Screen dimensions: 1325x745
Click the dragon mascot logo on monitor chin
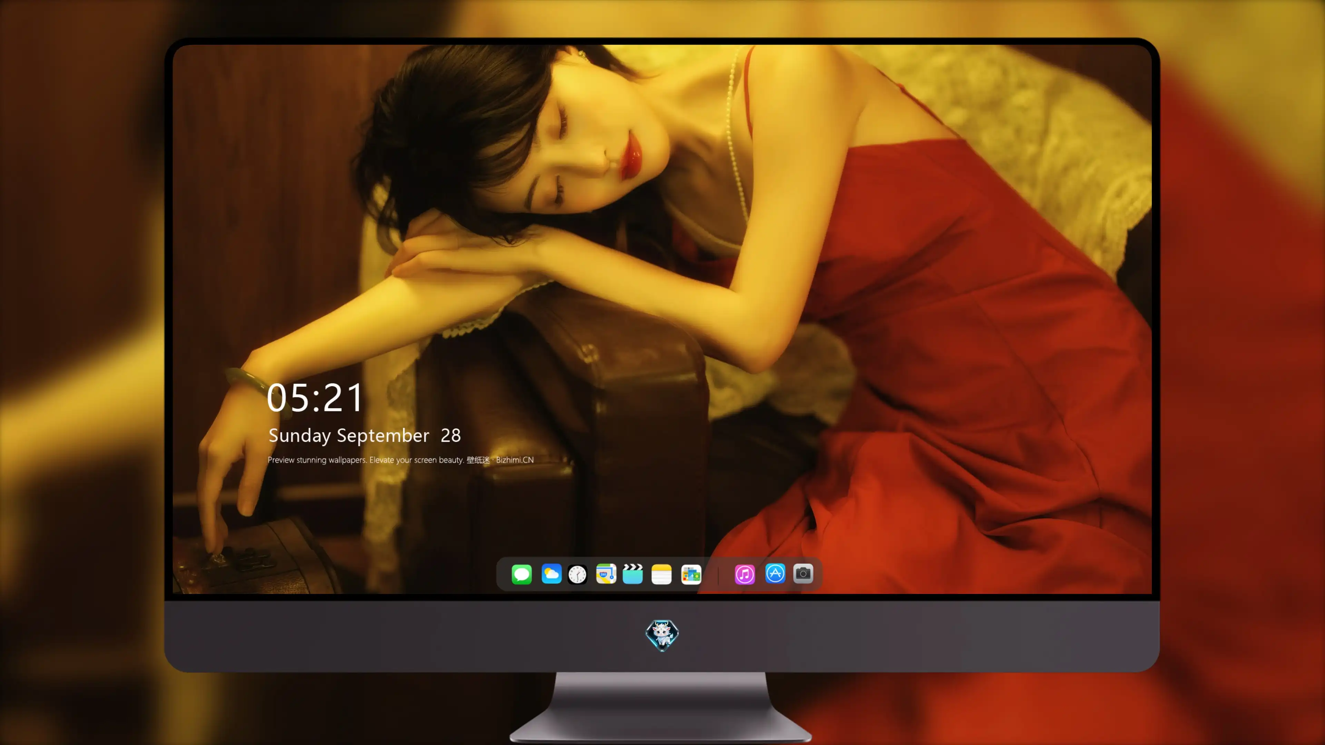click(x=662, y=635)
